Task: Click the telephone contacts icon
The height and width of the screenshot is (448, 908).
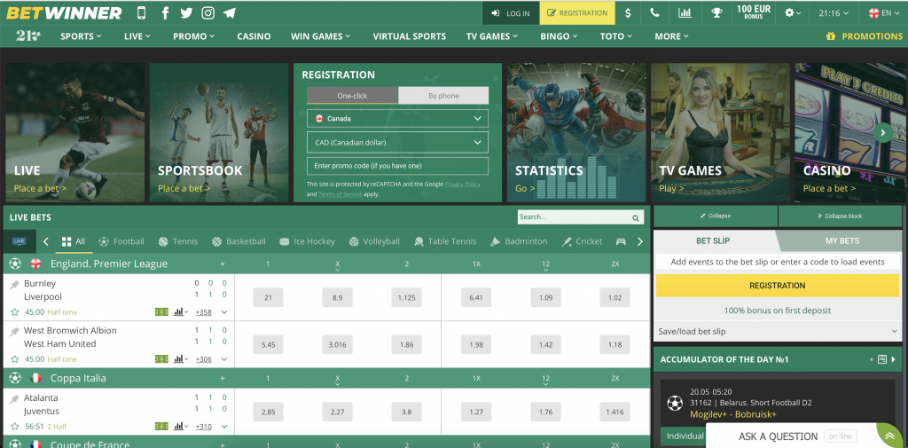Action: click(654, 12)
